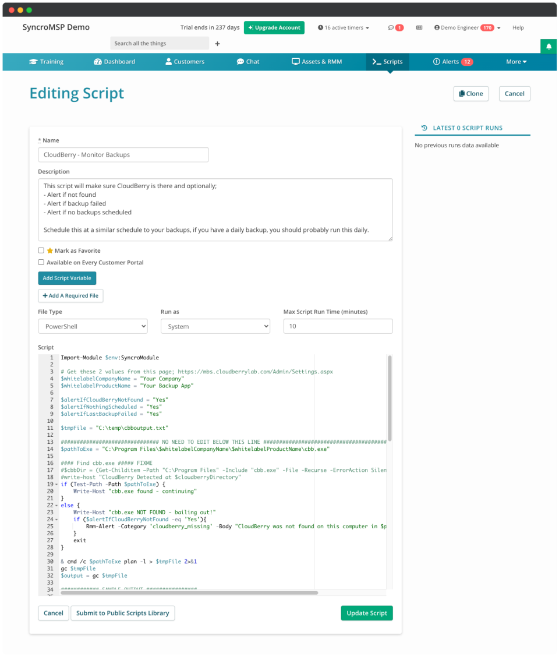Click the Alerts exclamation circle icon
559x657 pixels.
tap(436, 62)
